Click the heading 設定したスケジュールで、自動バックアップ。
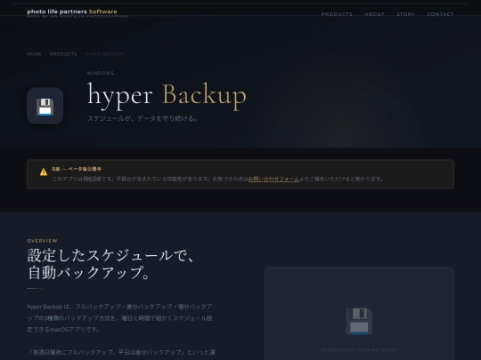Viewport: 481px width, 360px height. point(111,264)
